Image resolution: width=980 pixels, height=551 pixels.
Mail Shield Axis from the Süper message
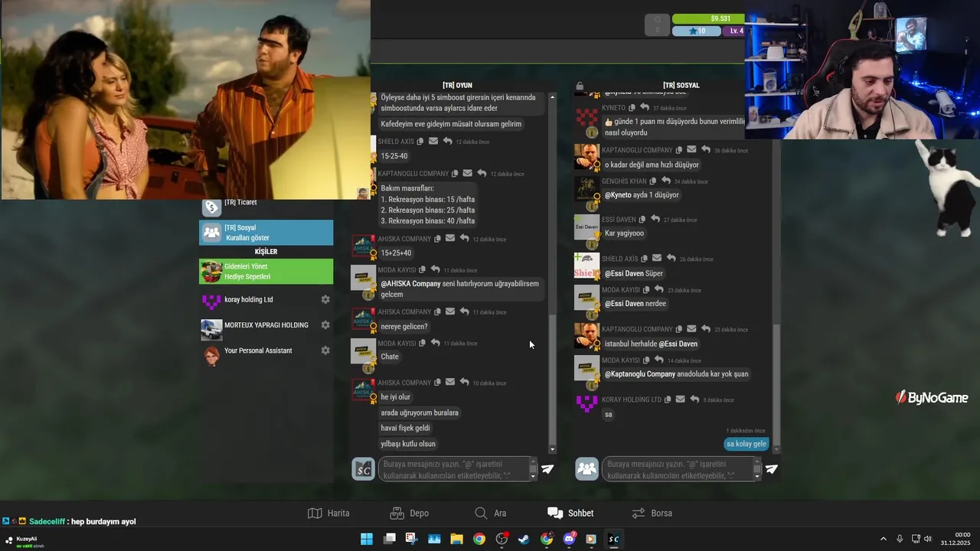click(x=657, y=259)
